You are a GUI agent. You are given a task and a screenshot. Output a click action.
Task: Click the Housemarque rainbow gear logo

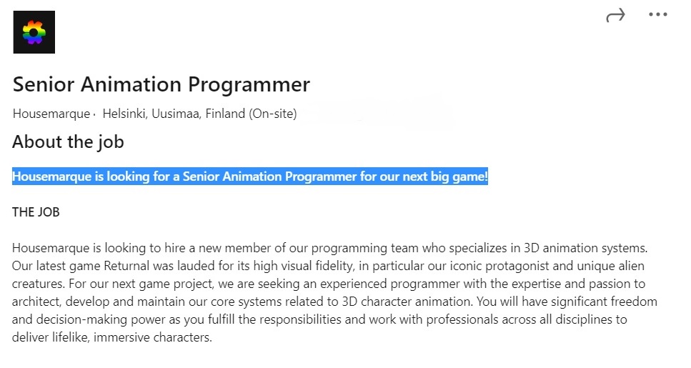tap(34, 32)
